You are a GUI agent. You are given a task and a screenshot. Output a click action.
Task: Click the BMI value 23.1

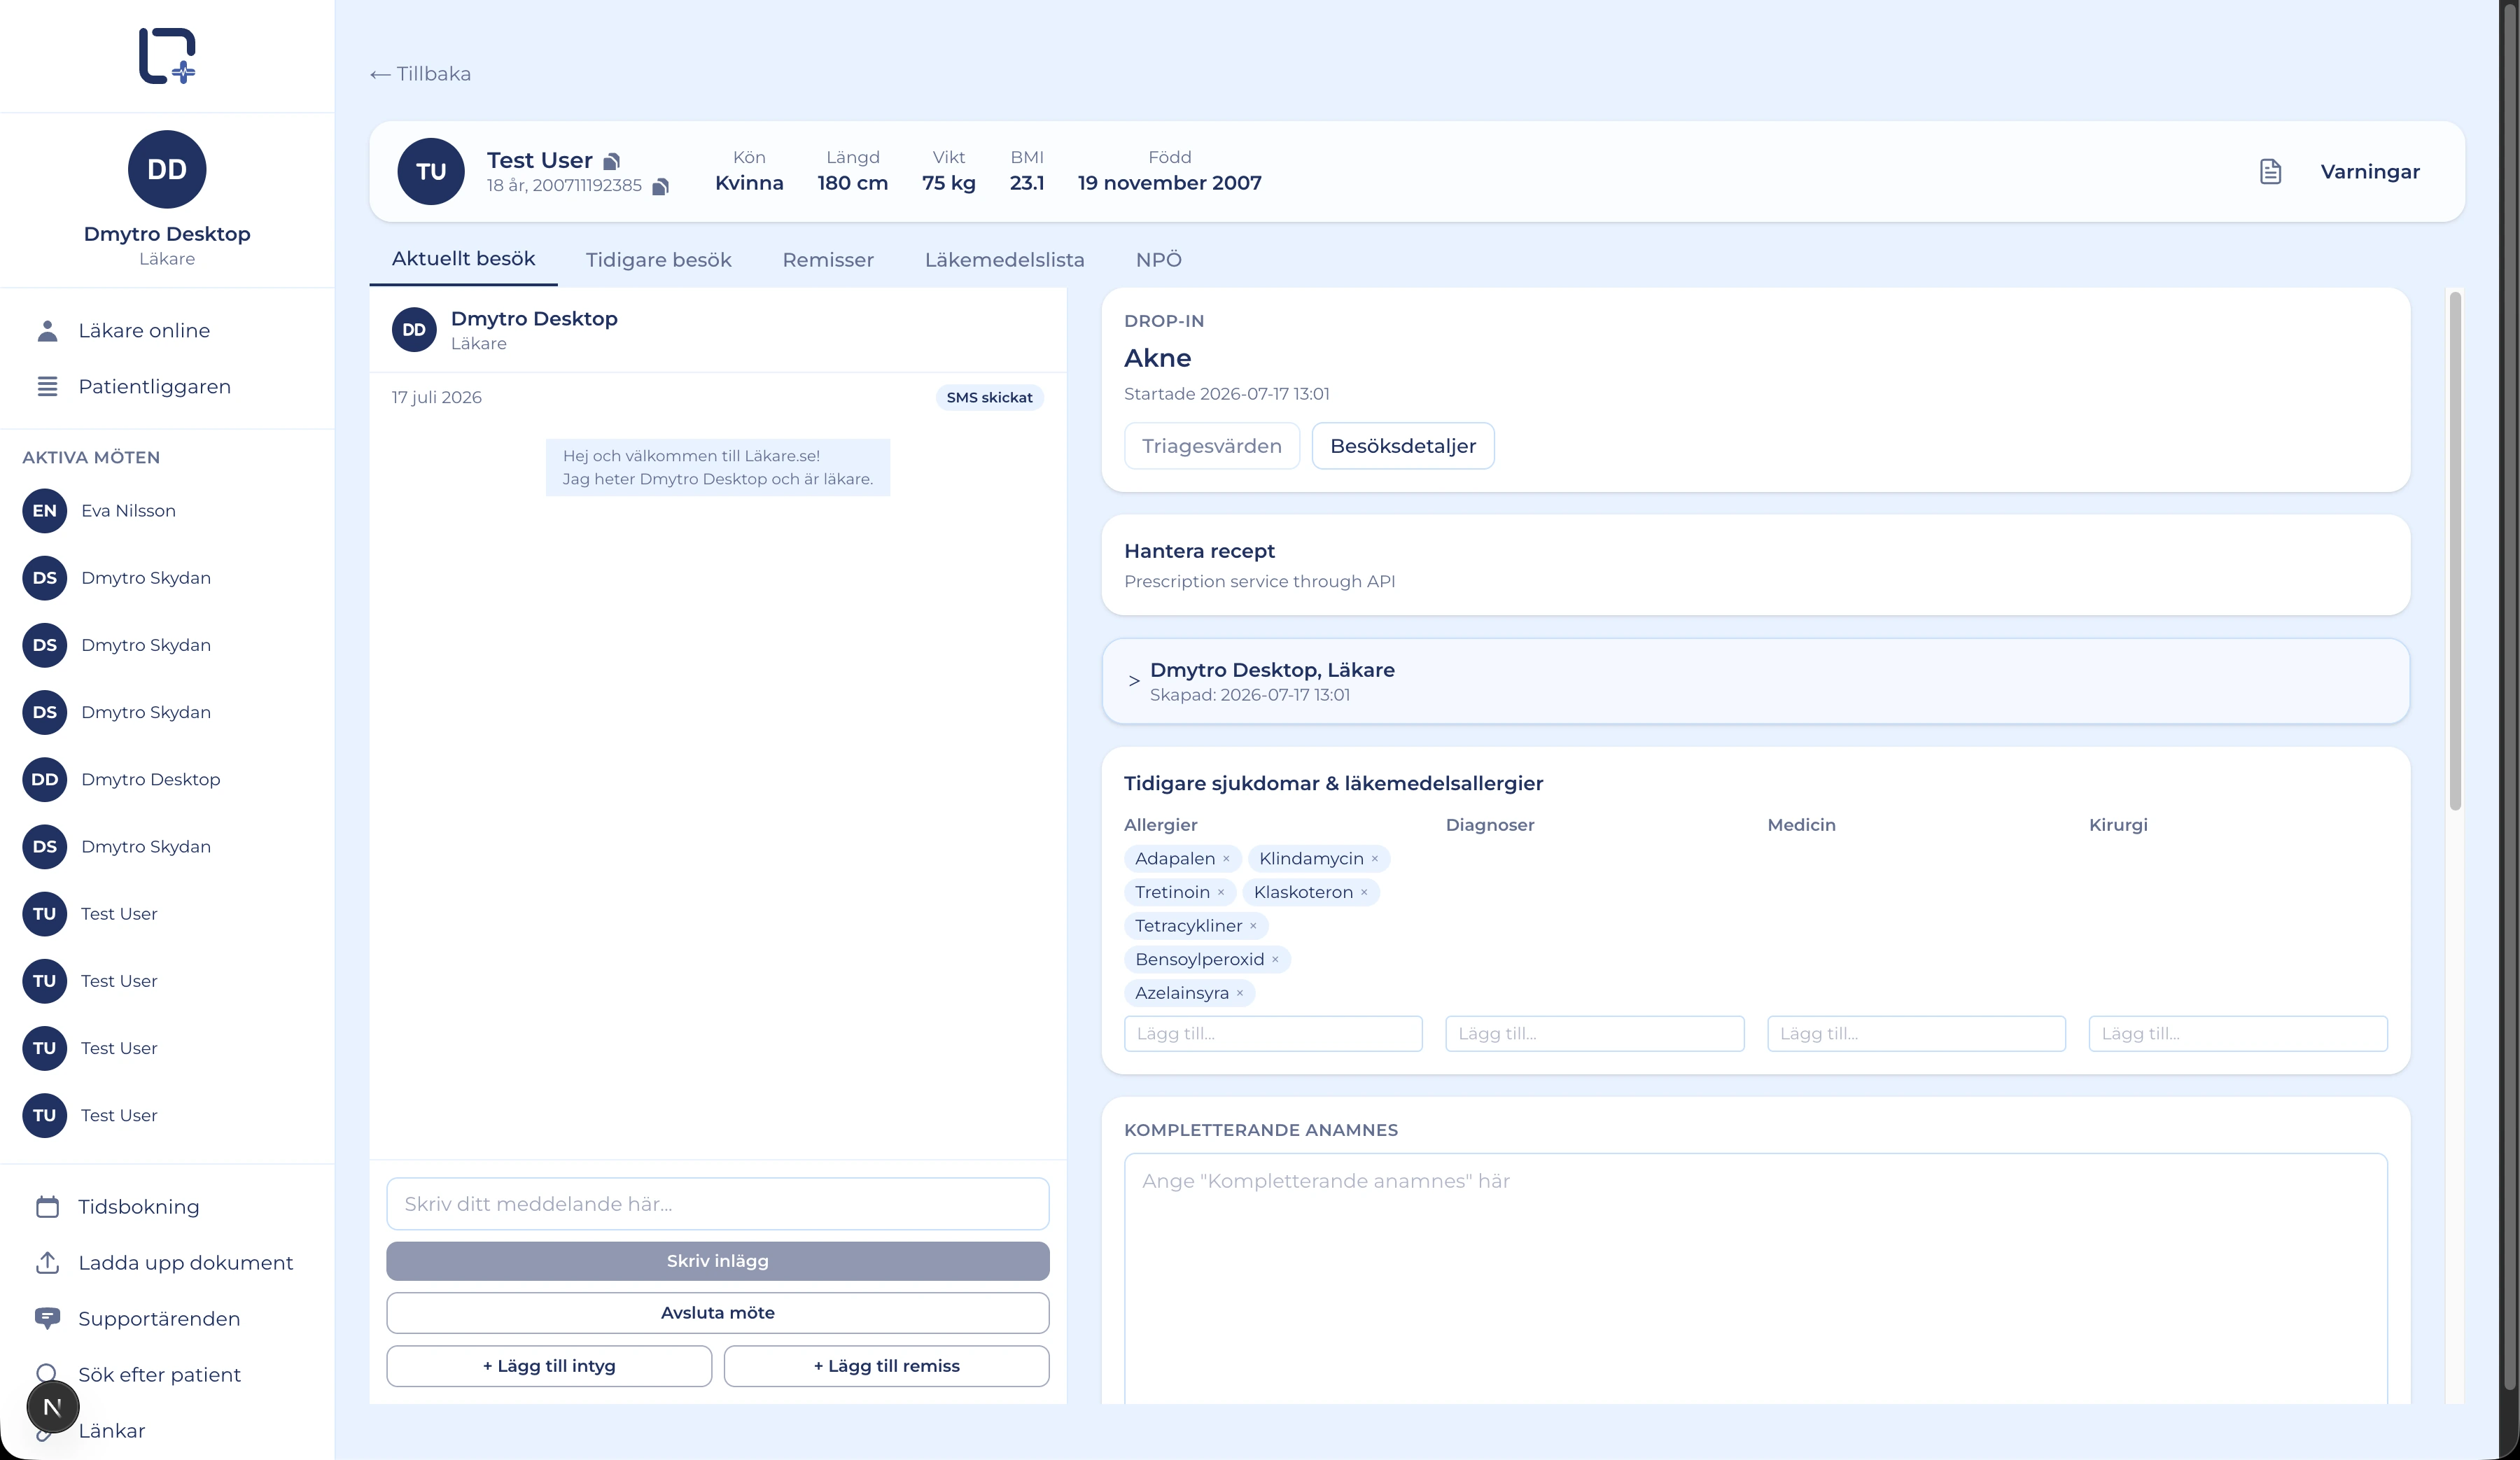pyautogui.click(x=1026, y=183)
